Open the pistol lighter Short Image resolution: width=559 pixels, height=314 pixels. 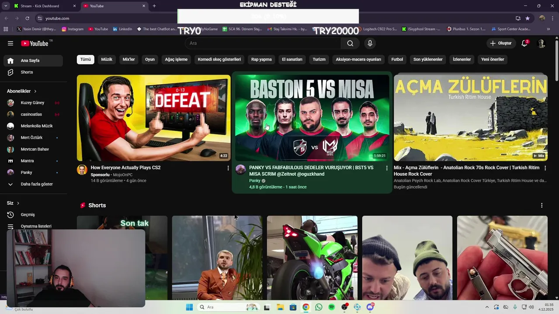(x=502, y=258)
